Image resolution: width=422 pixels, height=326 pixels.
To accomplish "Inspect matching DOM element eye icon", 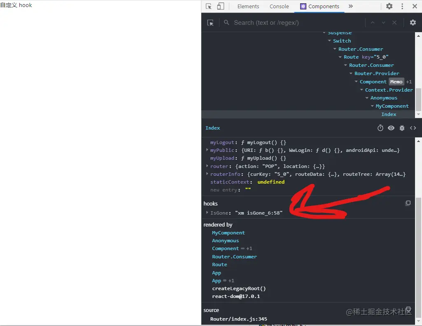I will pos(391,128).
